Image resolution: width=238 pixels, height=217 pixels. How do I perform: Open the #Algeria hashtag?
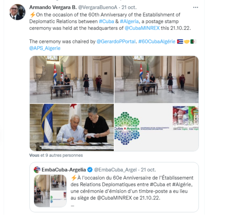(129, 21)
